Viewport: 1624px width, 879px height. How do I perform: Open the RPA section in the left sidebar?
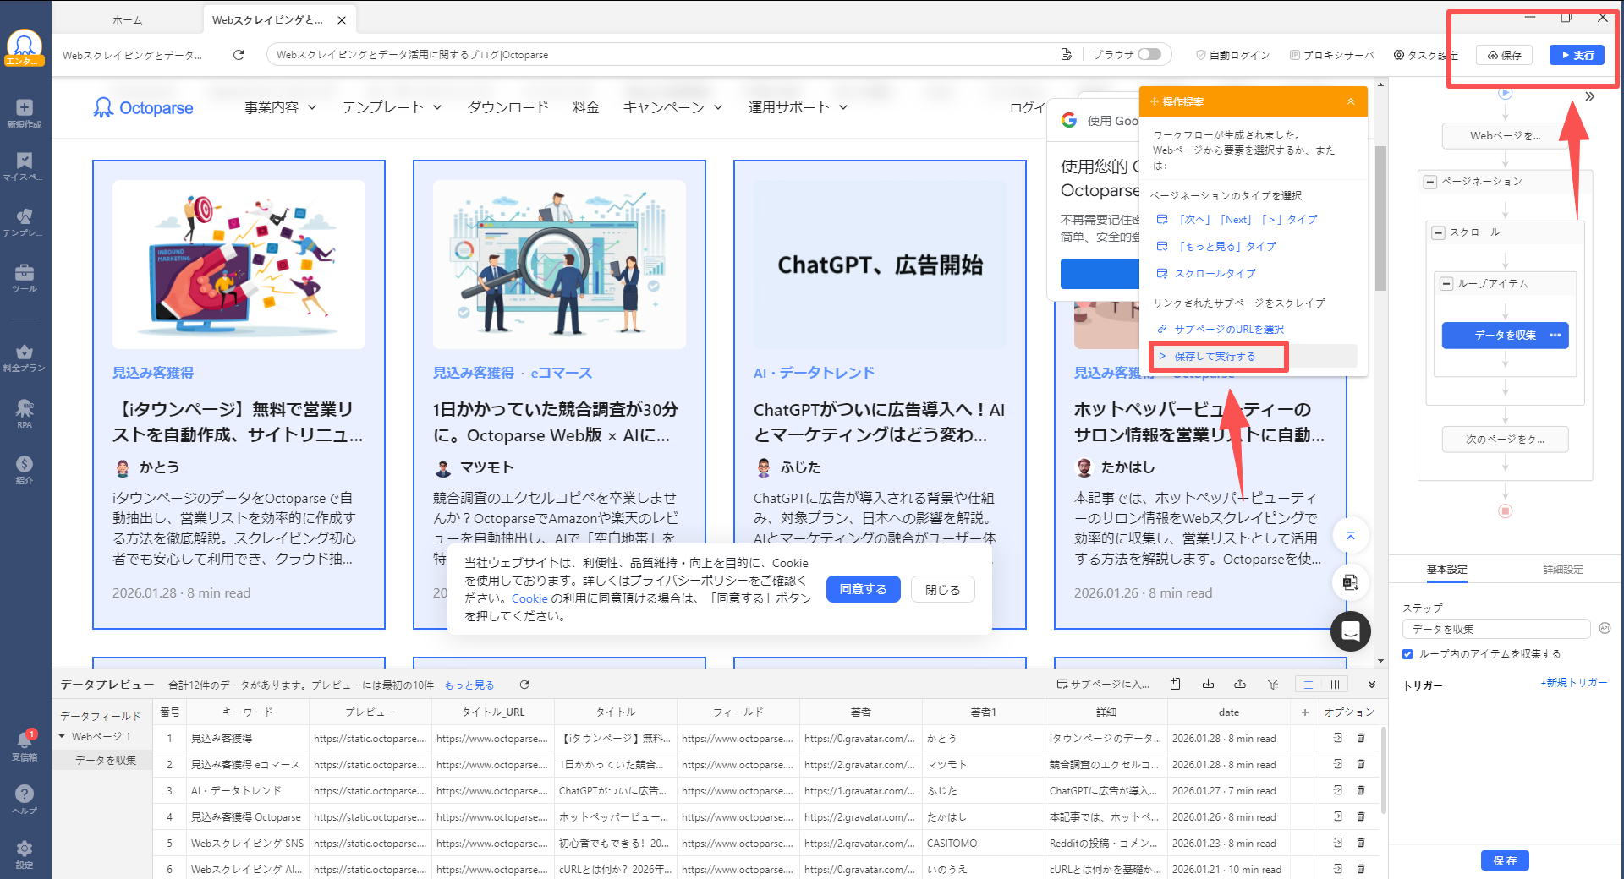tap(25, 413)
